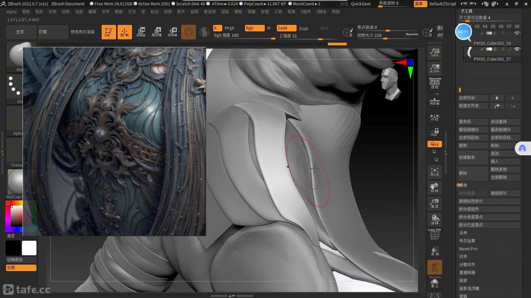Toggle the PolyF Line Fill icon
Screen dimensions: 531x298
[434, 235]
